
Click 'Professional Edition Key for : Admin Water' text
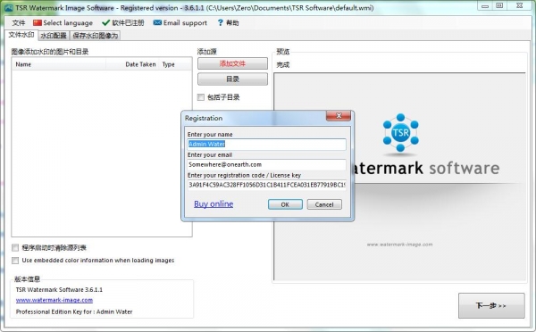74,311
